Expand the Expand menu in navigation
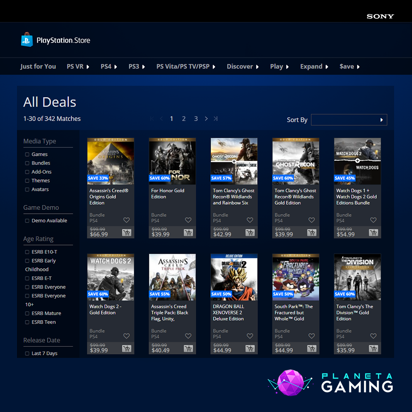The image size is (412, 412). click(314, 67)
